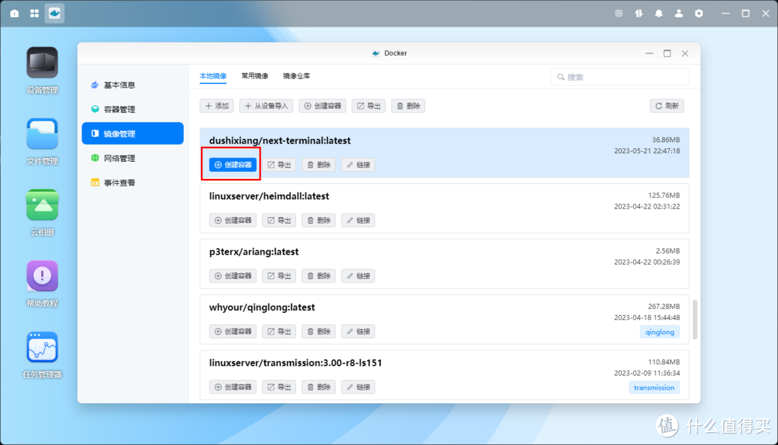Export the linuxserver/transmission image
Image resolution: width=778 pixels, height=445 pixels.
pos(279,387)
